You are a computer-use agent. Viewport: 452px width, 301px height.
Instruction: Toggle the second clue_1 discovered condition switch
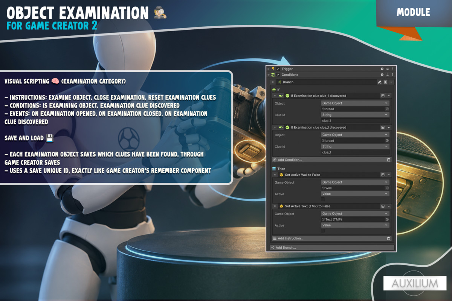tap(281, 127)
